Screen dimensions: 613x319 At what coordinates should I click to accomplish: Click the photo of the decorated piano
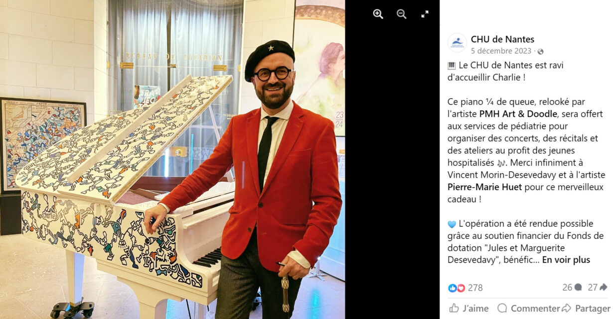(x=172, y=159)
